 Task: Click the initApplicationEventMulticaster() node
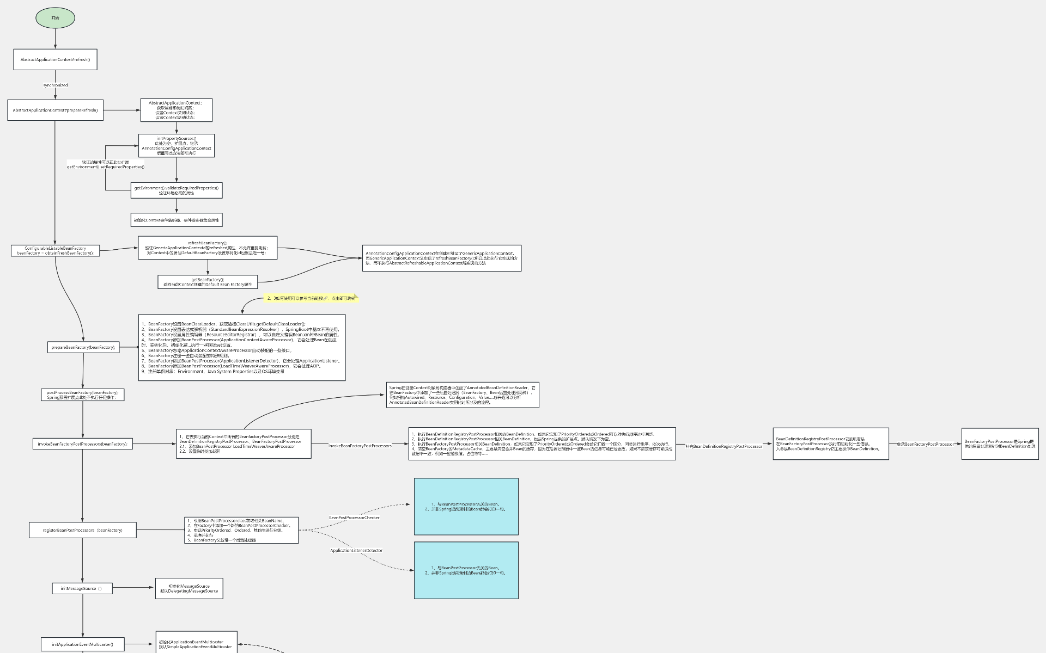[x=83, y=644]
